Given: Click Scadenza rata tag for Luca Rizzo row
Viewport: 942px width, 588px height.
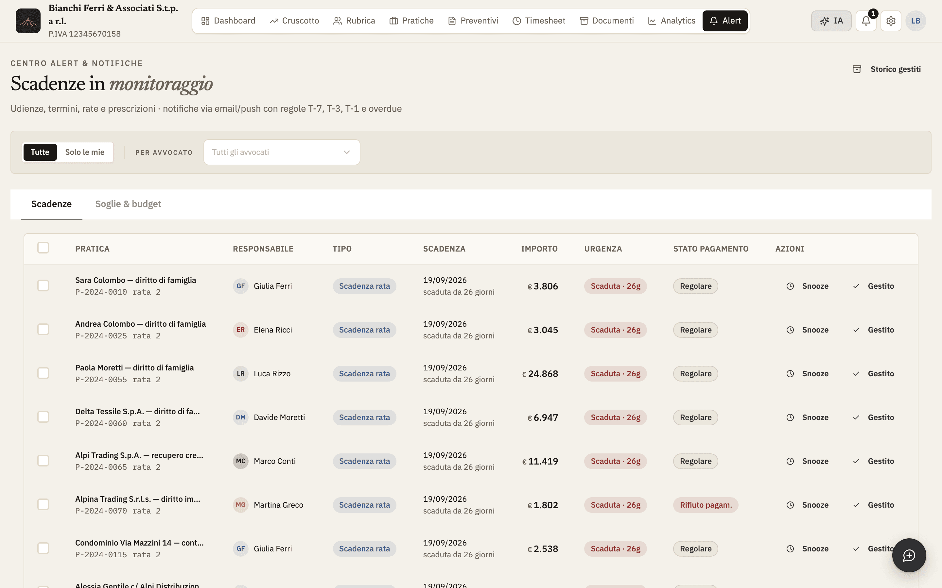Looking at the screenshot, I should point(364,374).
